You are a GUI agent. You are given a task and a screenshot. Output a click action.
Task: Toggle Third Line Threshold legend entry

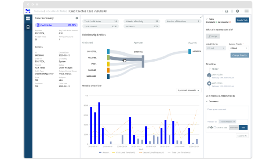179,152
